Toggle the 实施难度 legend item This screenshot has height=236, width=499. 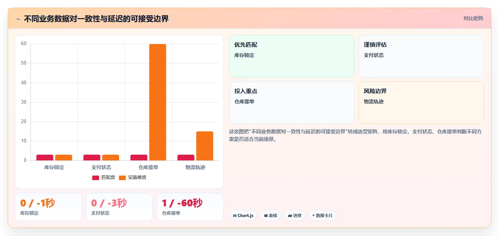coord(133,177)
